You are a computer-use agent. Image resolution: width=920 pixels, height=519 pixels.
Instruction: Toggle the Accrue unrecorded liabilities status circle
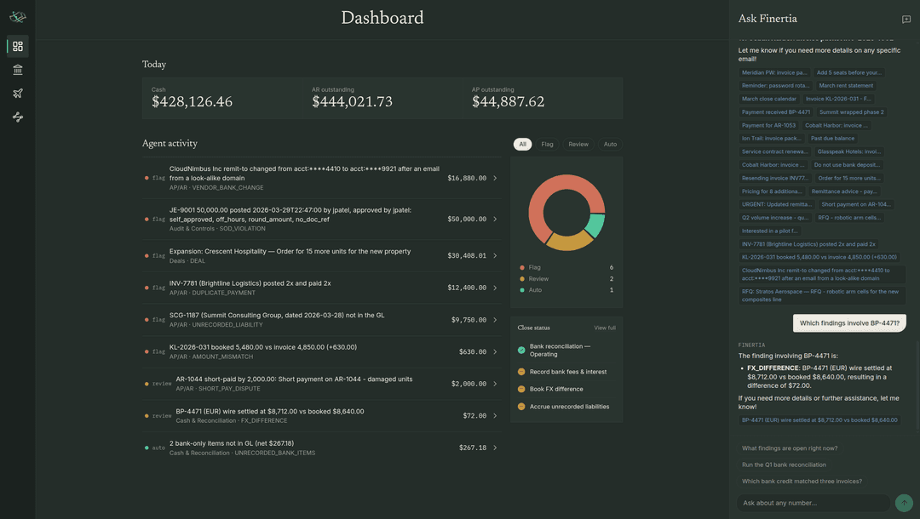click(x=521, y=407)
